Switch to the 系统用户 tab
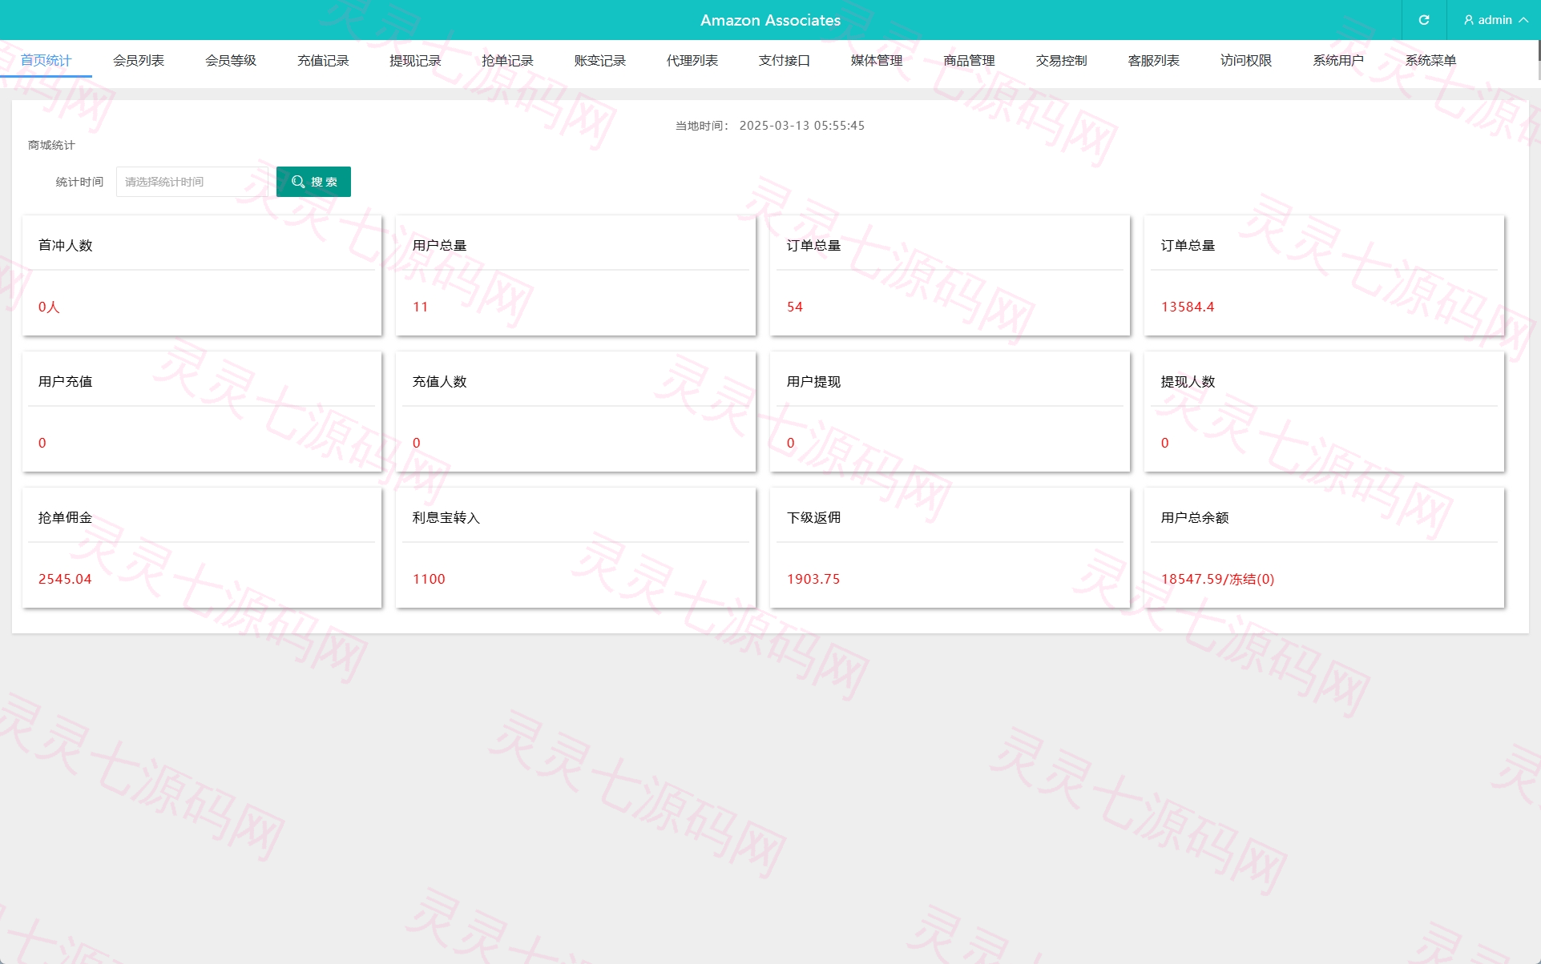Image resolution: width=1541 pixels, height=964 pixels. coord(1338,60)
